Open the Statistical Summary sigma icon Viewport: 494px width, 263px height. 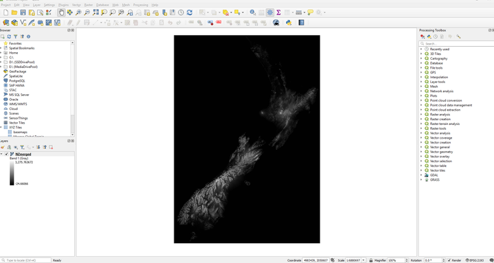pyautogui.click(x=279, y=12)
